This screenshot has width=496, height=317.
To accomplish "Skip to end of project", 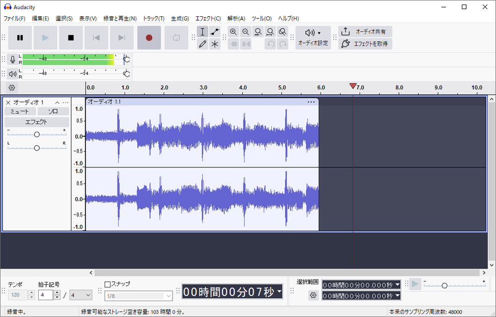I will pos(122,38).
